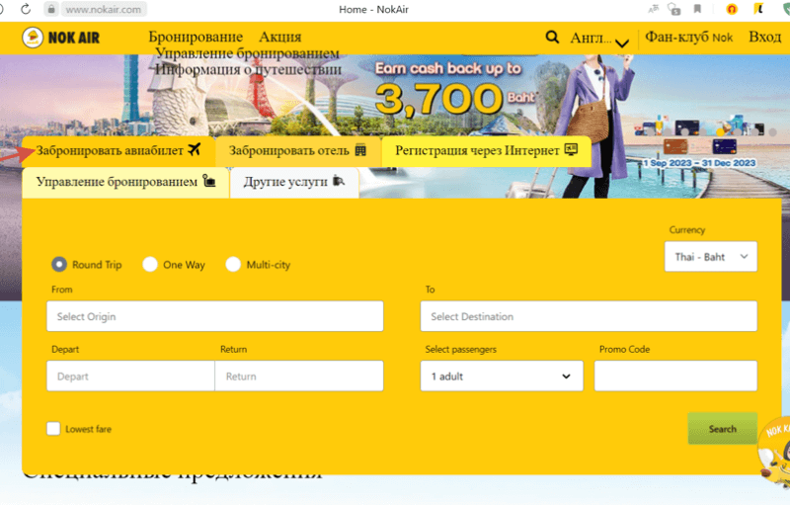Open the red-yellow circular extension icon
790x505 pixels.
coord(732,9)
